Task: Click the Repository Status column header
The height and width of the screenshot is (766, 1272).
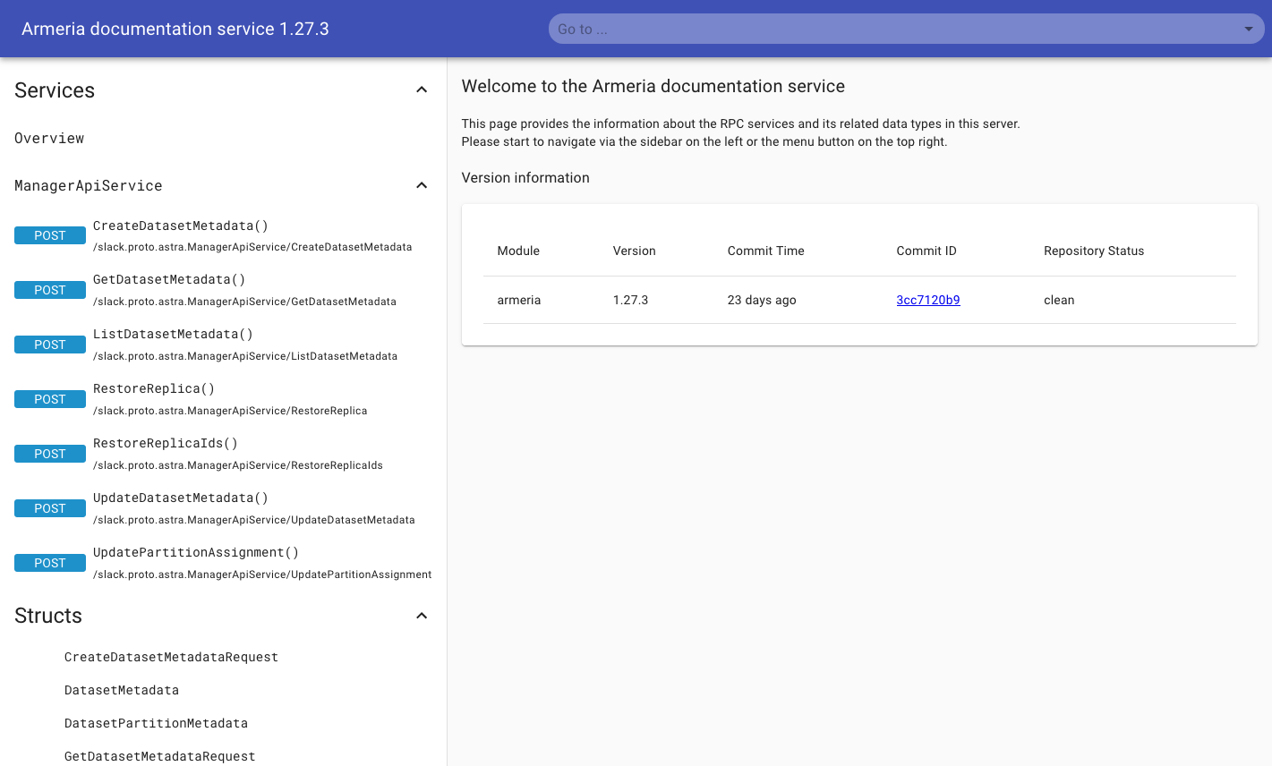Action: 1094,251
